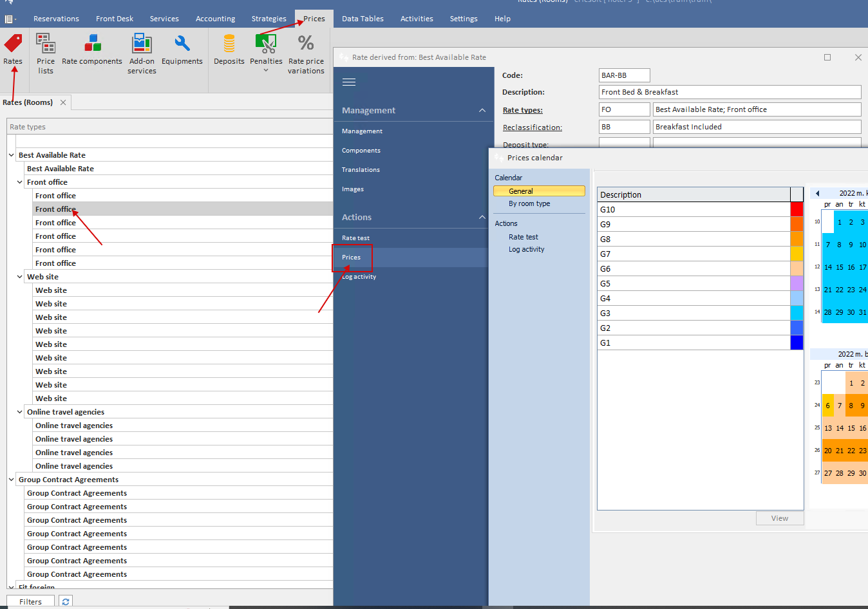Open Add-on services tool
The image size is (868, 609).
click(x=142, y=54)
